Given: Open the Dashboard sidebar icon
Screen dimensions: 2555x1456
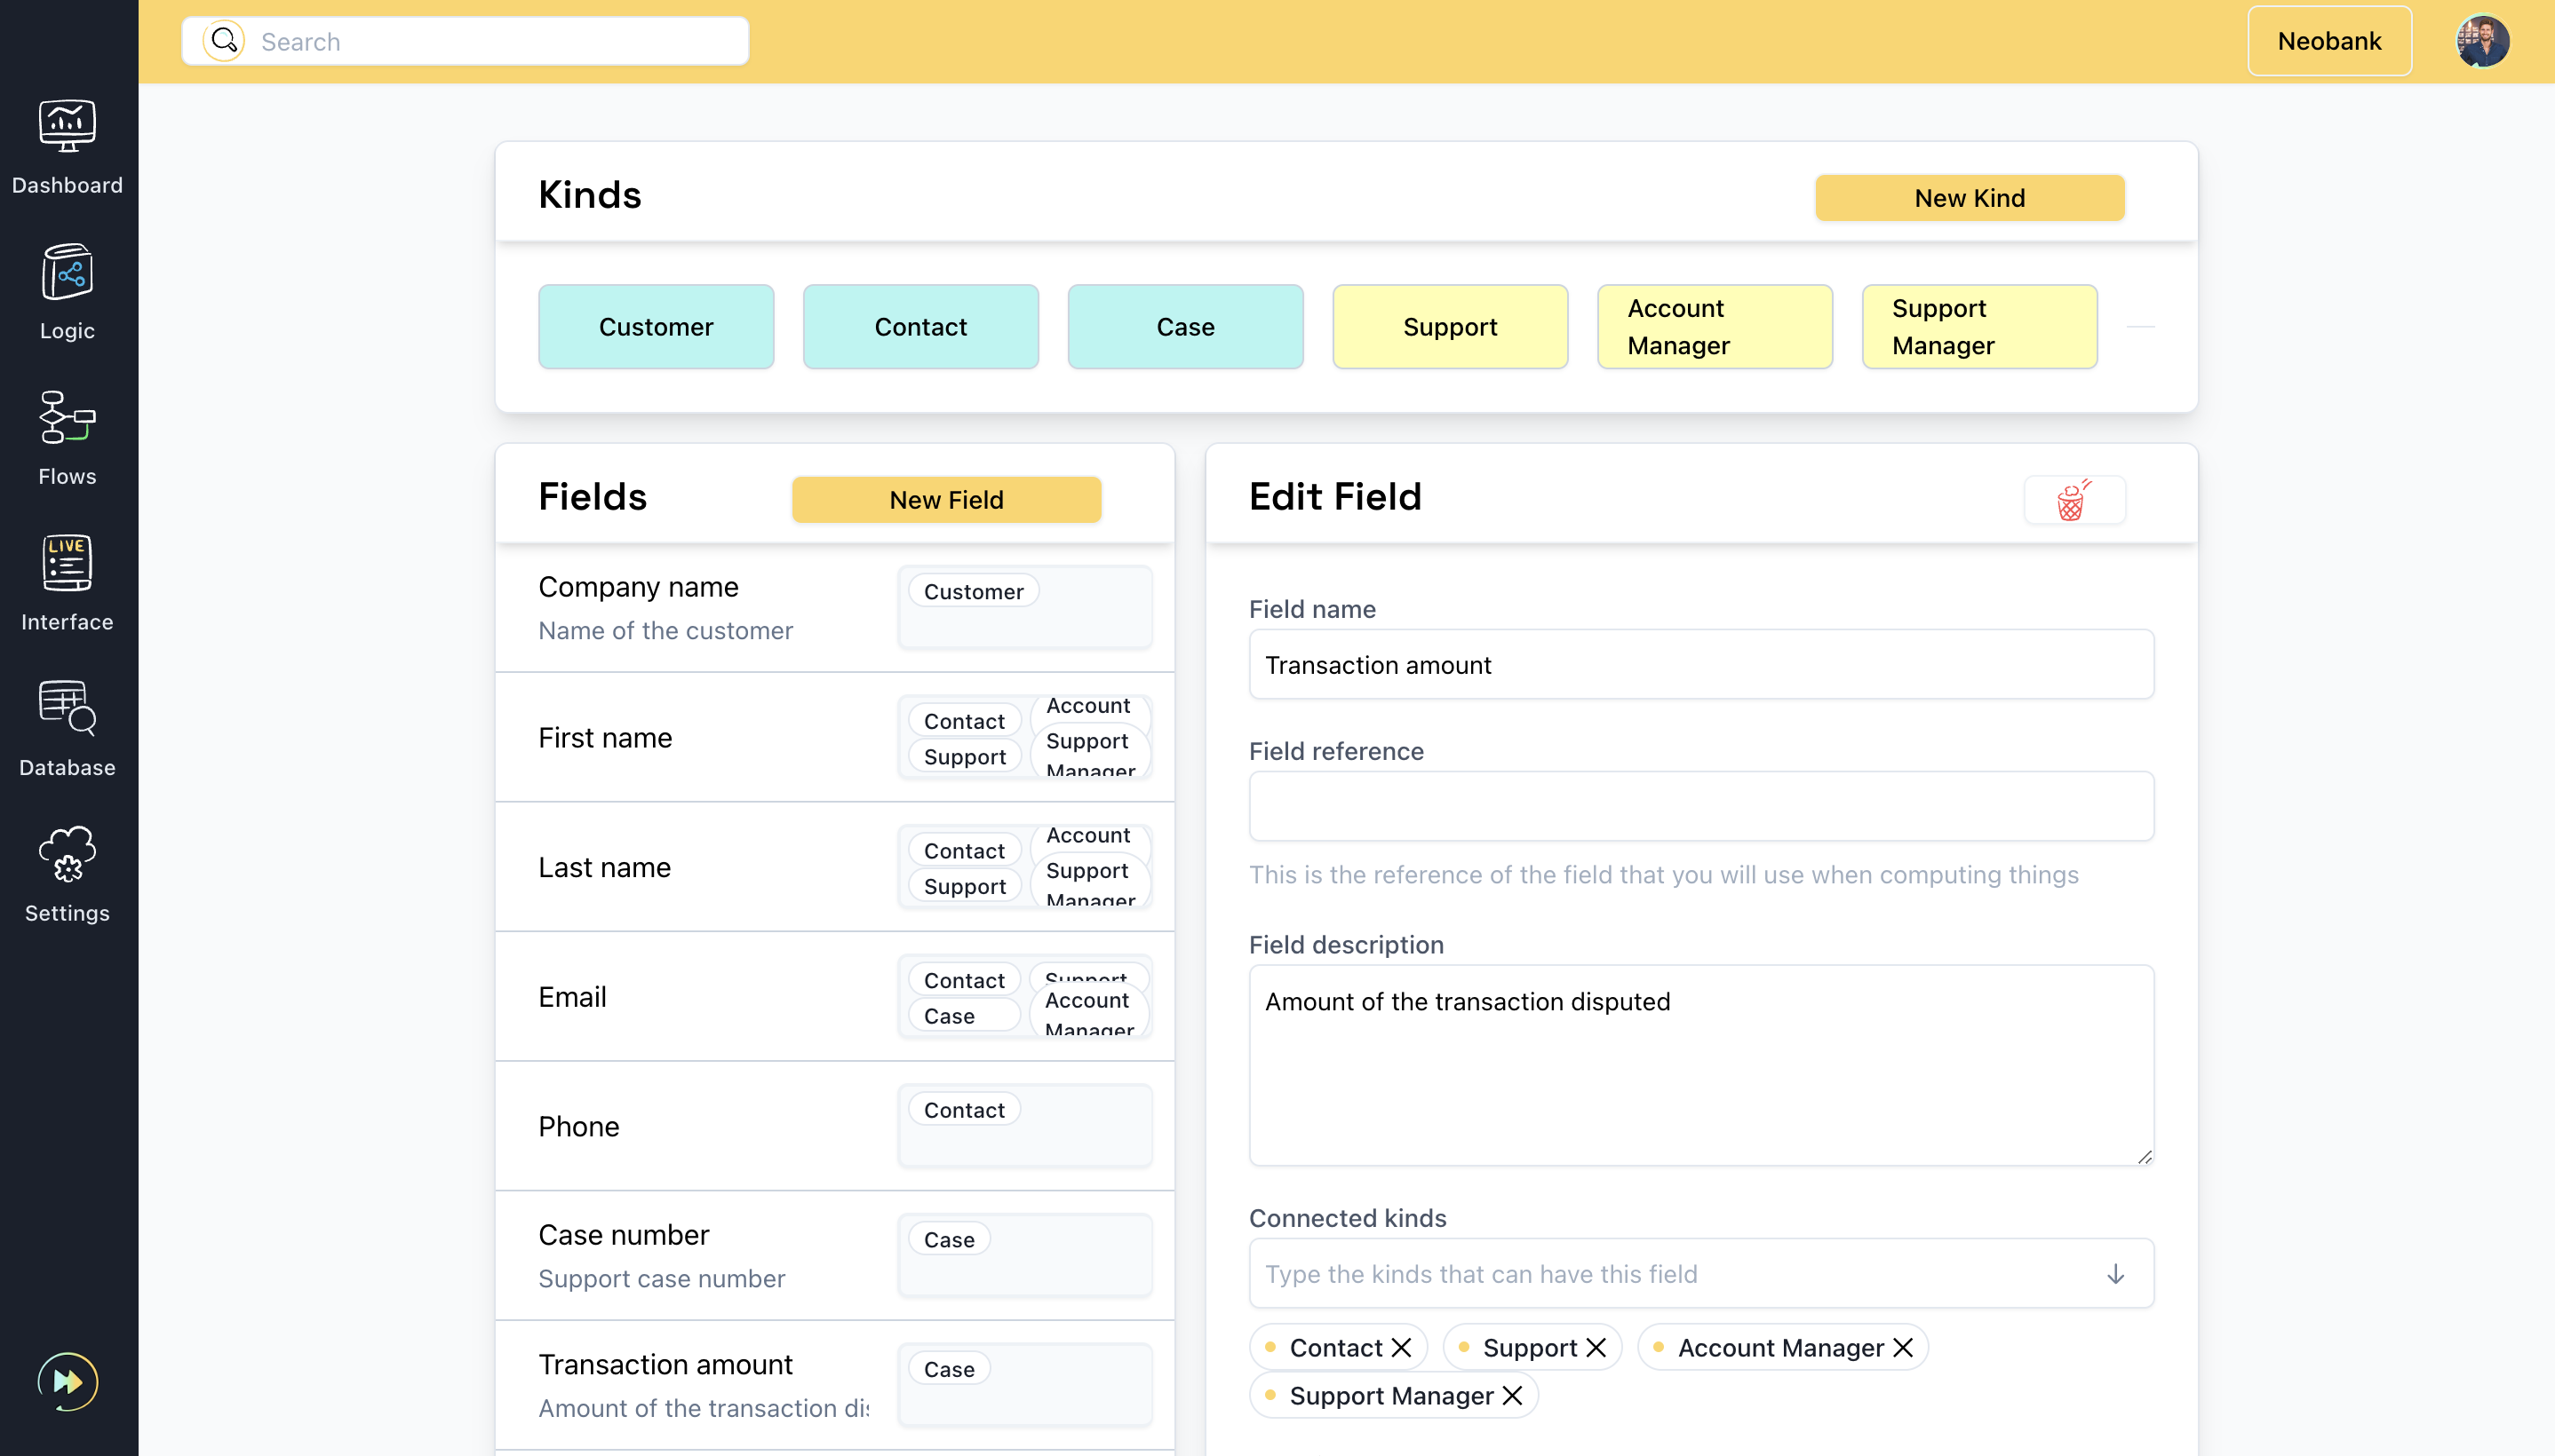Looking at the screenshot, I should pyautogui.click(x=67, y=126).
